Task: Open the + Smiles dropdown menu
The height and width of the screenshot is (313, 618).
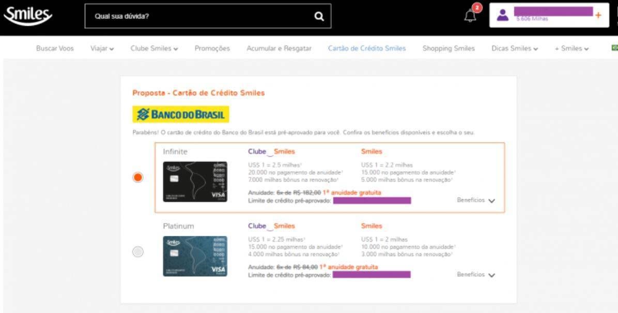Action: point(572,49)
